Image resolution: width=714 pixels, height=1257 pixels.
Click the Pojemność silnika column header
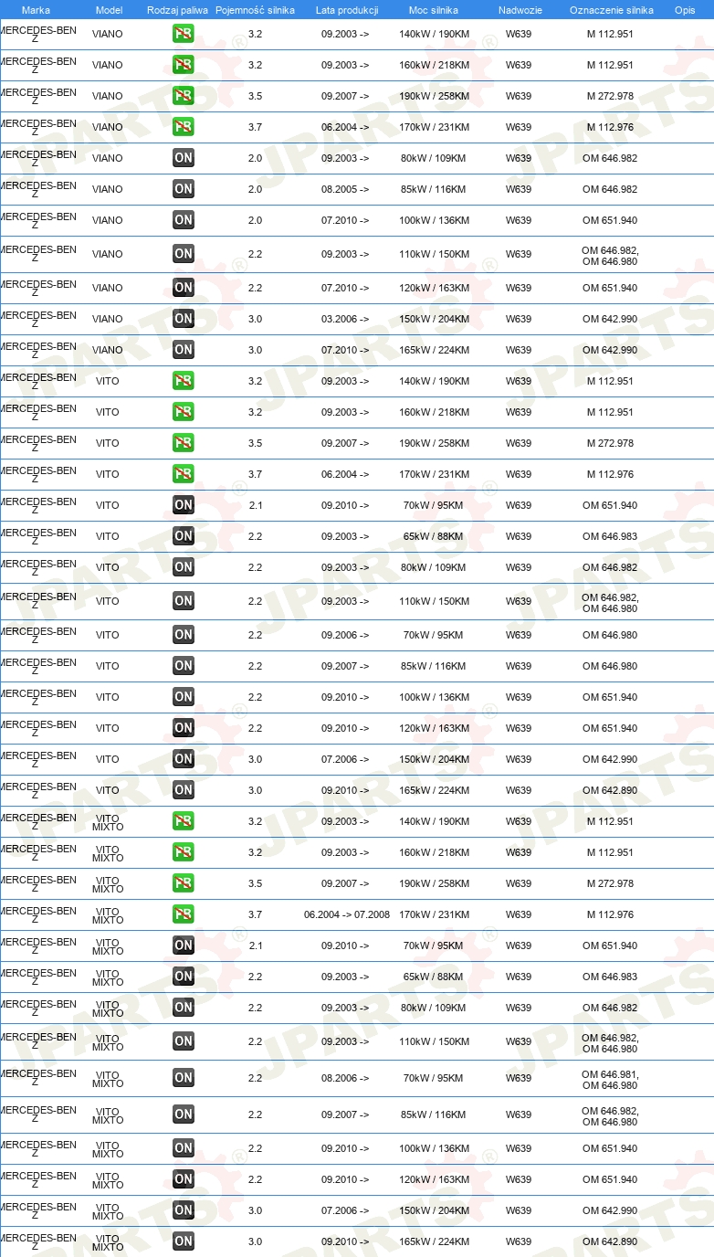click(x=255, y=10)
